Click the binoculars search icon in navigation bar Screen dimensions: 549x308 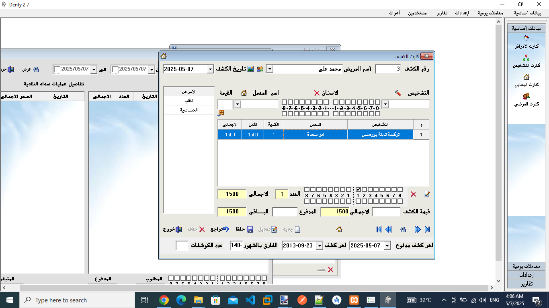coord(403,229)
